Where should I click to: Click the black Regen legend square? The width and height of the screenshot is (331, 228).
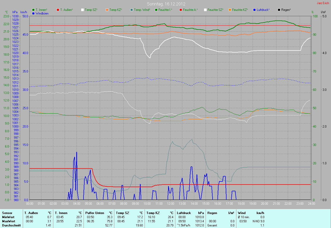tap(279, 10)
